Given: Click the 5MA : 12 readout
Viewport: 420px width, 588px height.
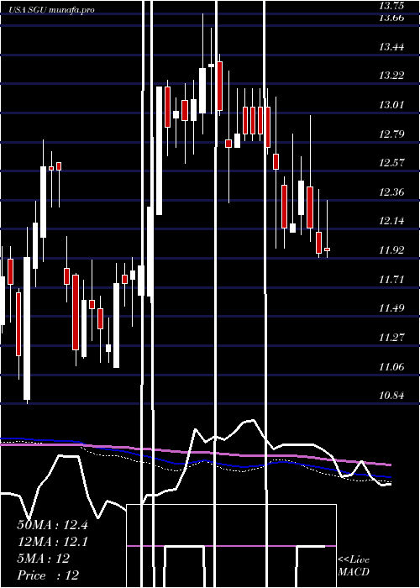Looking at the screenshot, I should [44, 559].
